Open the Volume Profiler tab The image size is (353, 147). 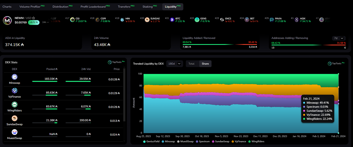32,7
